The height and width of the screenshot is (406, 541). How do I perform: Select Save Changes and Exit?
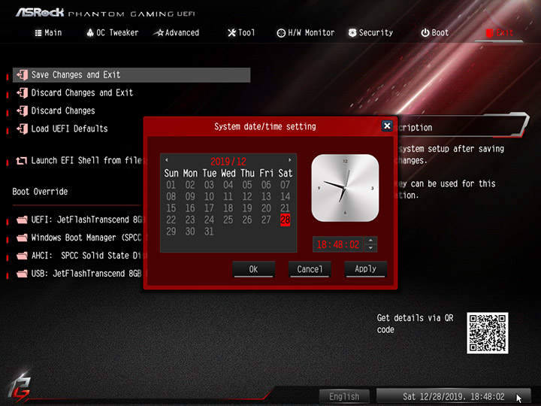131,75
